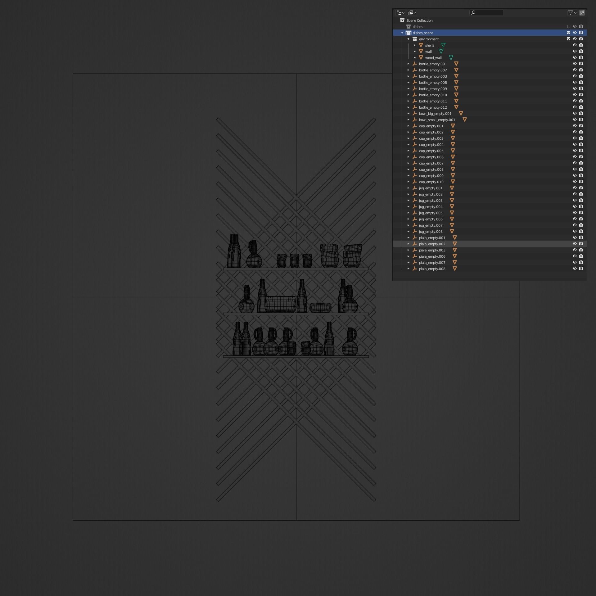The image size is (596, 596).
Task: Select cup_empty.005 in the outliner
Action: coord(431,151)
